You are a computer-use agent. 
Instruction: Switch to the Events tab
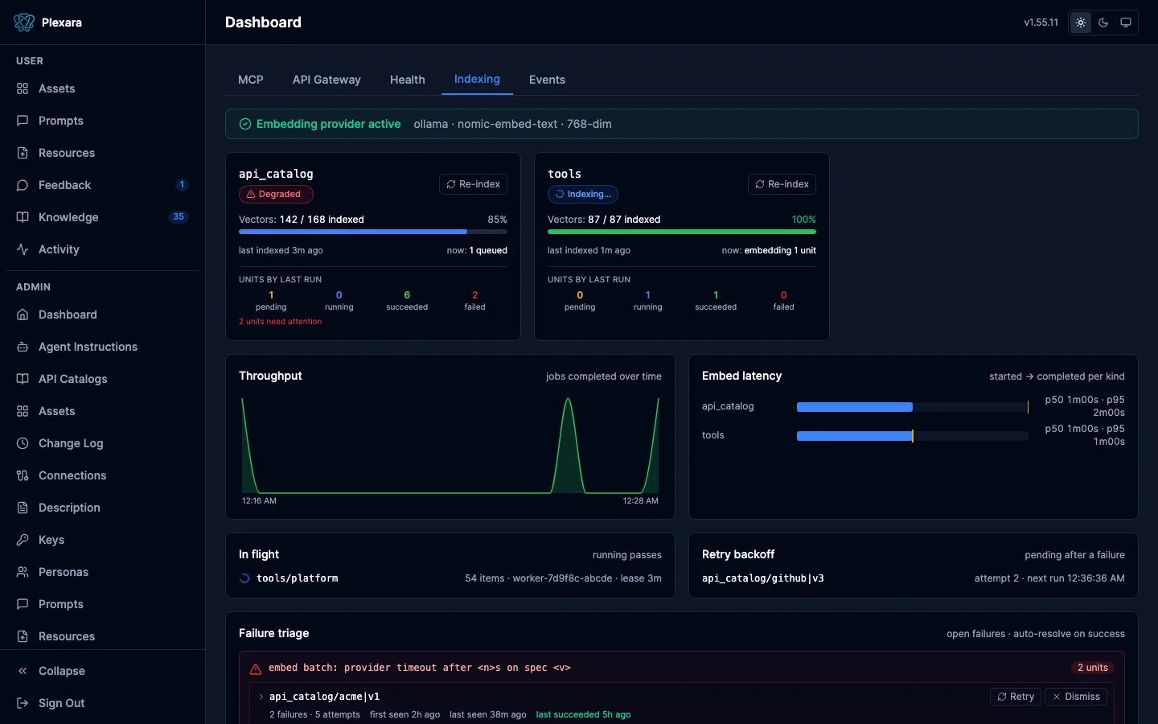547,80
